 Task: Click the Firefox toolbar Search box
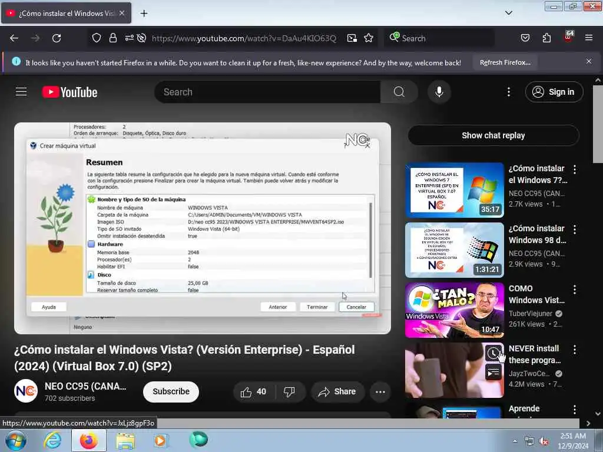point(439,38)
